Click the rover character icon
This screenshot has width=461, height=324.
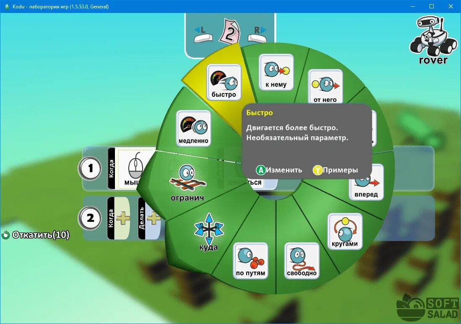433,40
